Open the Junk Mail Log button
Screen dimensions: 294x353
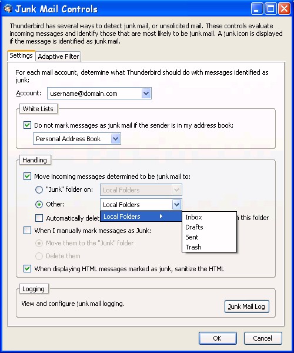tap(247, 307)
